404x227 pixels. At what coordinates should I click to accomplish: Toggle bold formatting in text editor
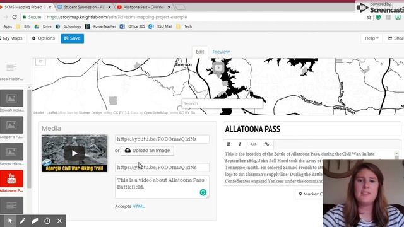click(229, 144)
